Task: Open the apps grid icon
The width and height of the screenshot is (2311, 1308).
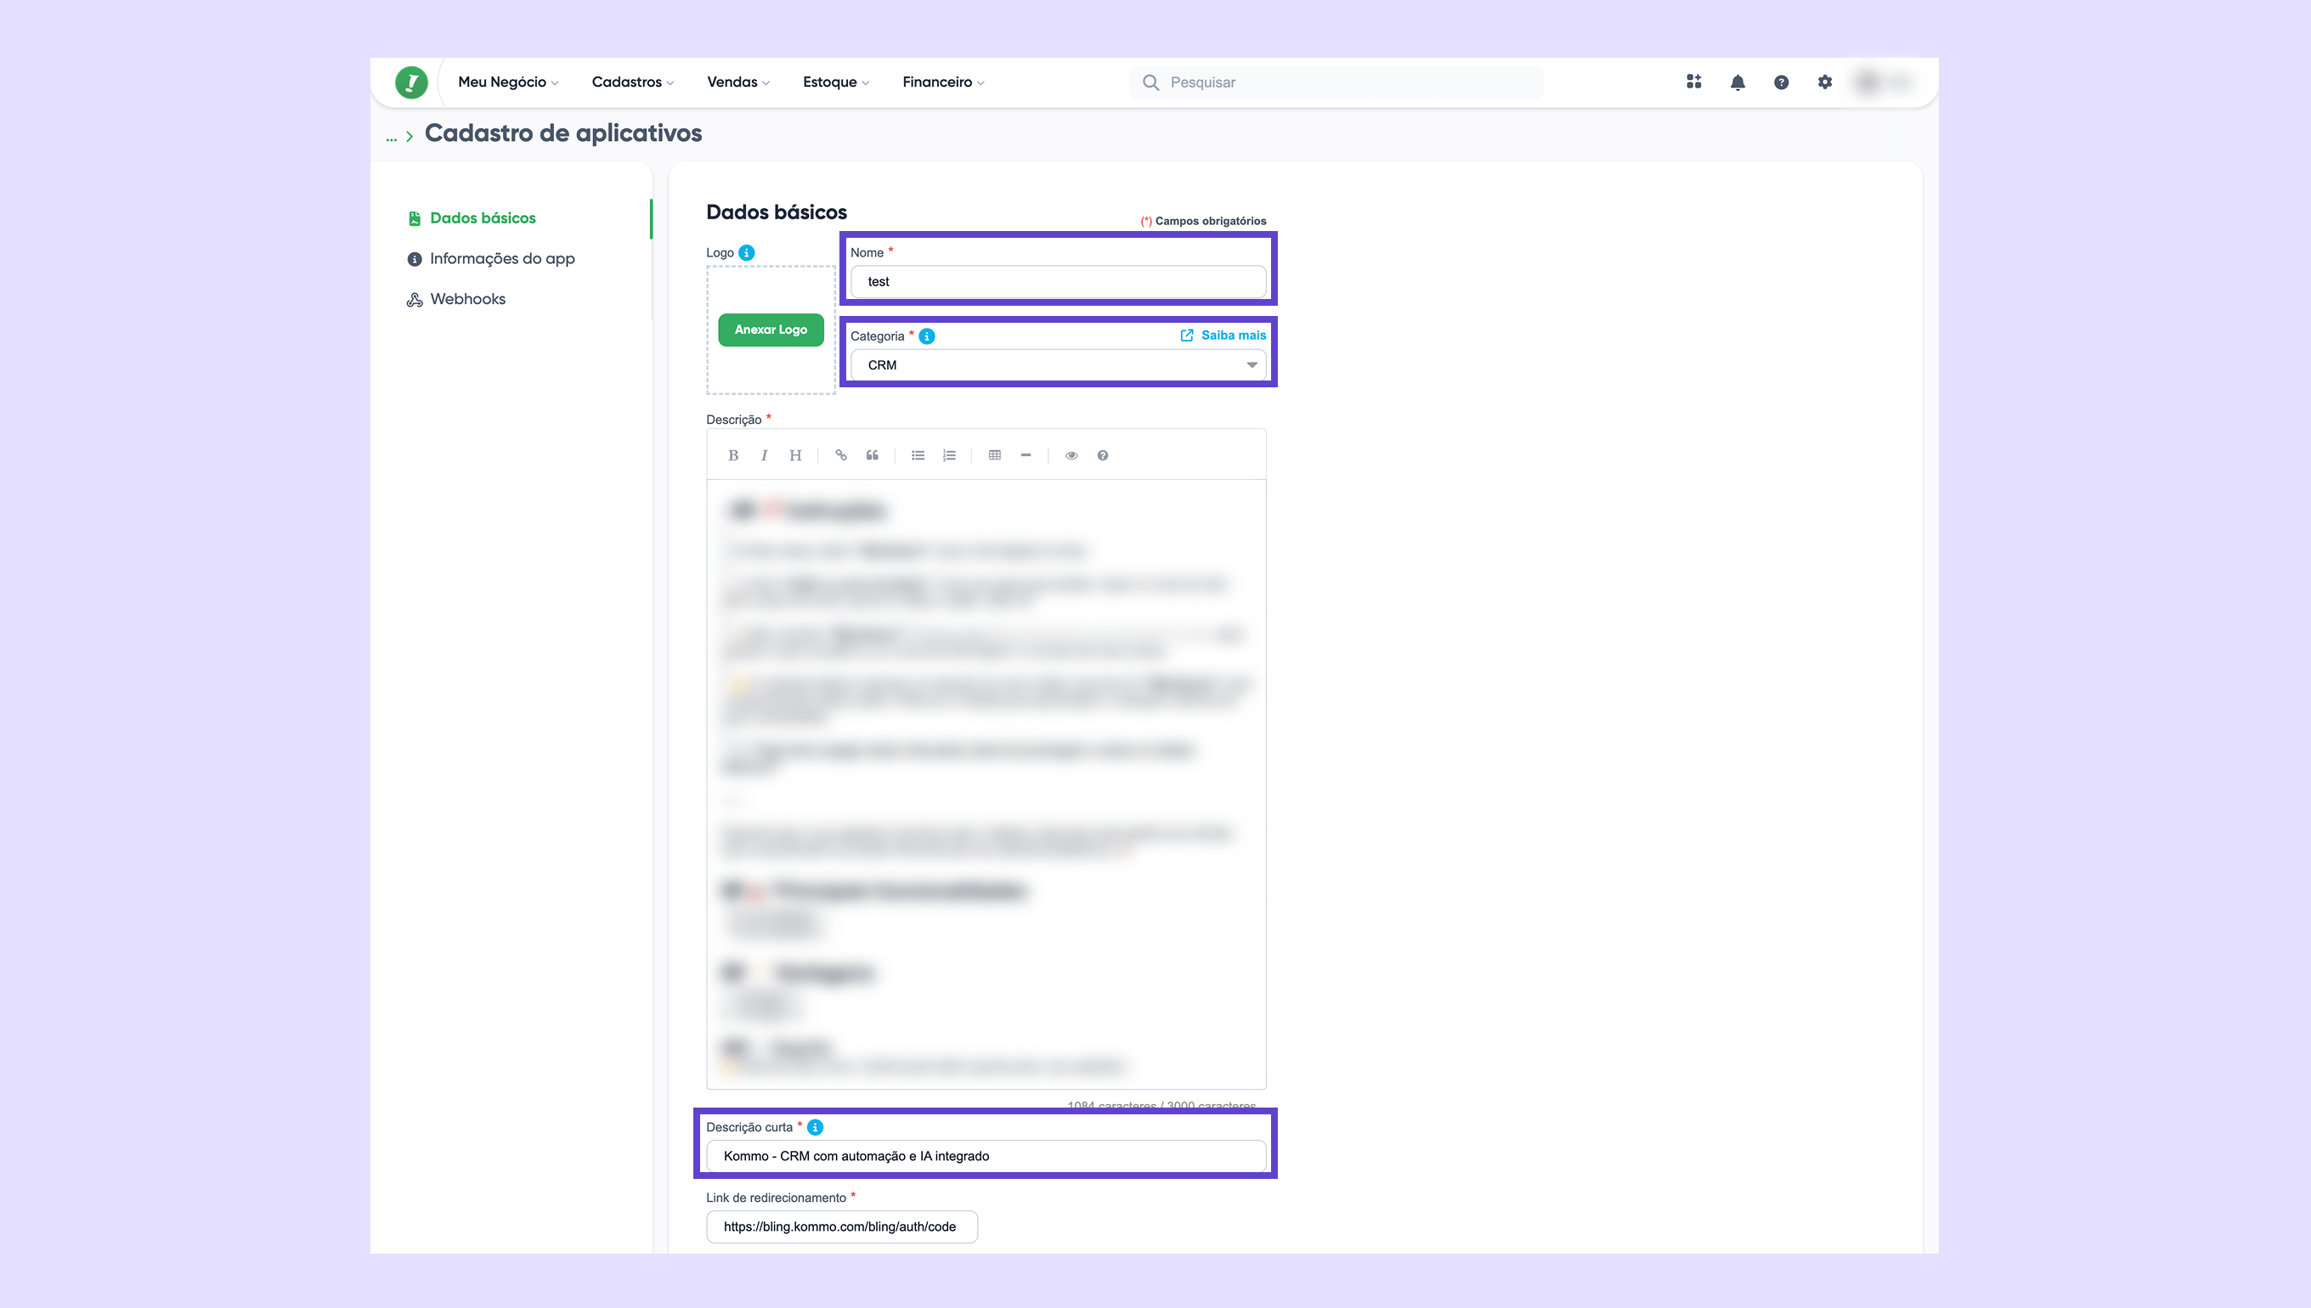Action: point(1693,82)
